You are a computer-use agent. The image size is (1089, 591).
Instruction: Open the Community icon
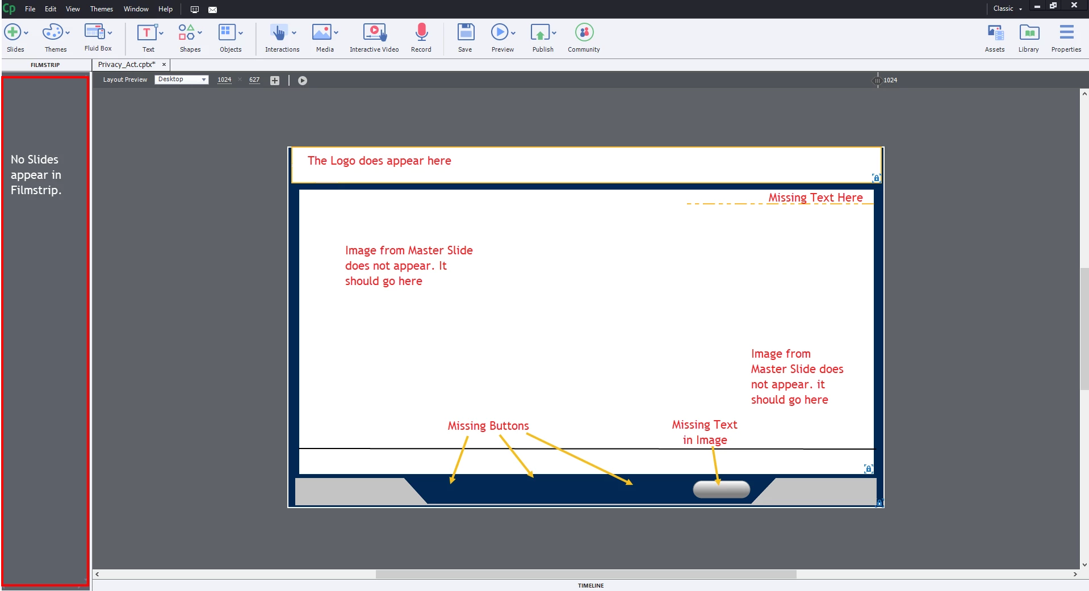point(584,32)
